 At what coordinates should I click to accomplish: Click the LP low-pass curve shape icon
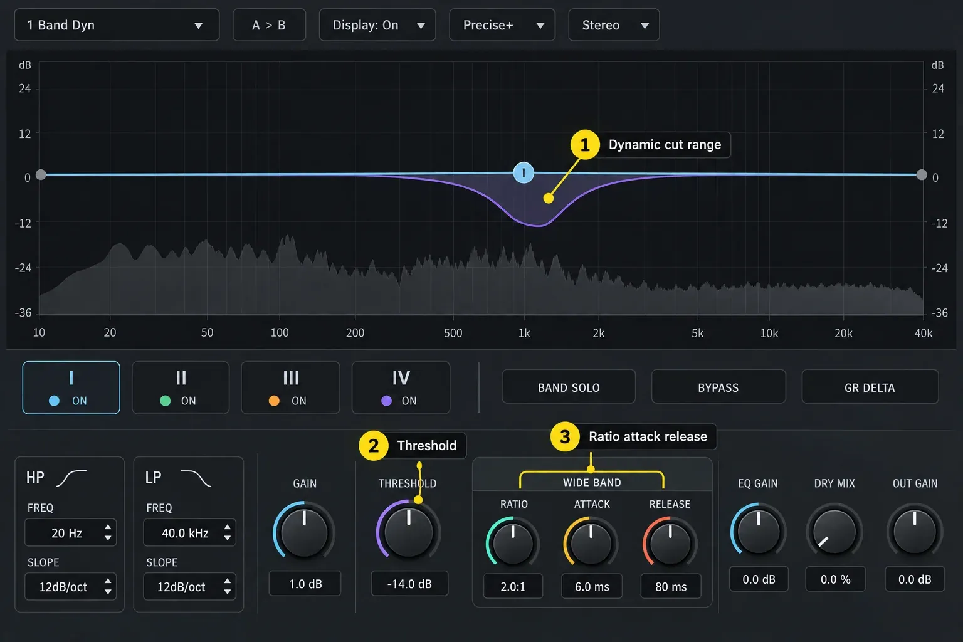196,478
